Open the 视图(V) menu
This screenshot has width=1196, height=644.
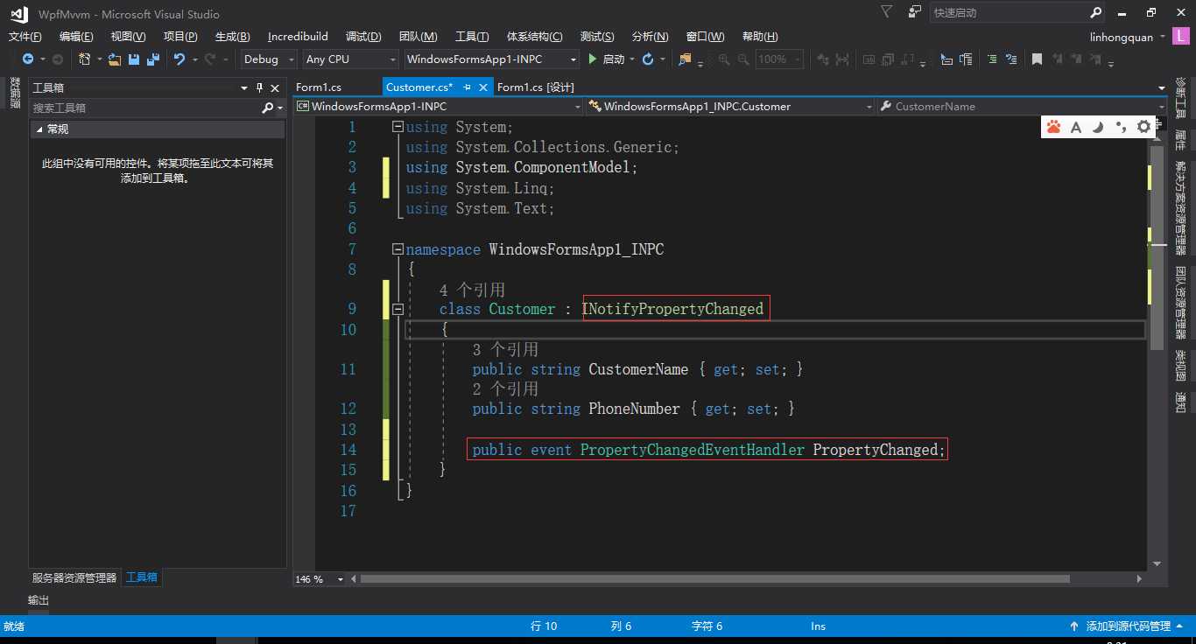pos(128,37)
